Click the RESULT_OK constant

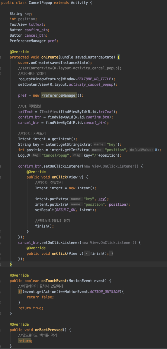66,210
